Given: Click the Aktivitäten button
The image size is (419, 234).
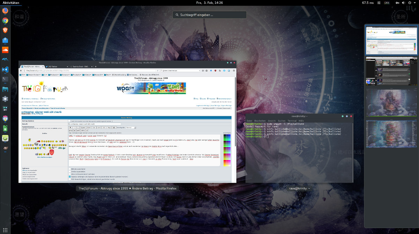Looking at the screenshot, I should [x=11, y=2].
